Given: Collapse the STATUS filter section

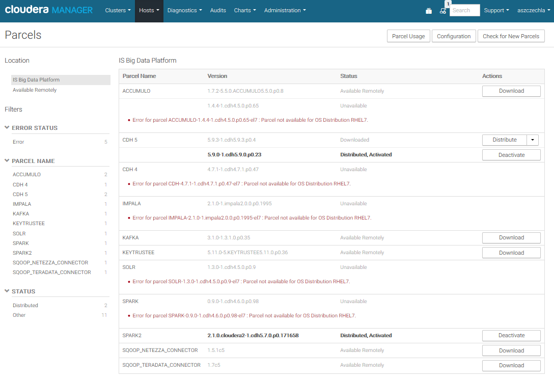Looking at the screenshot, I should (x=6, y=291).
